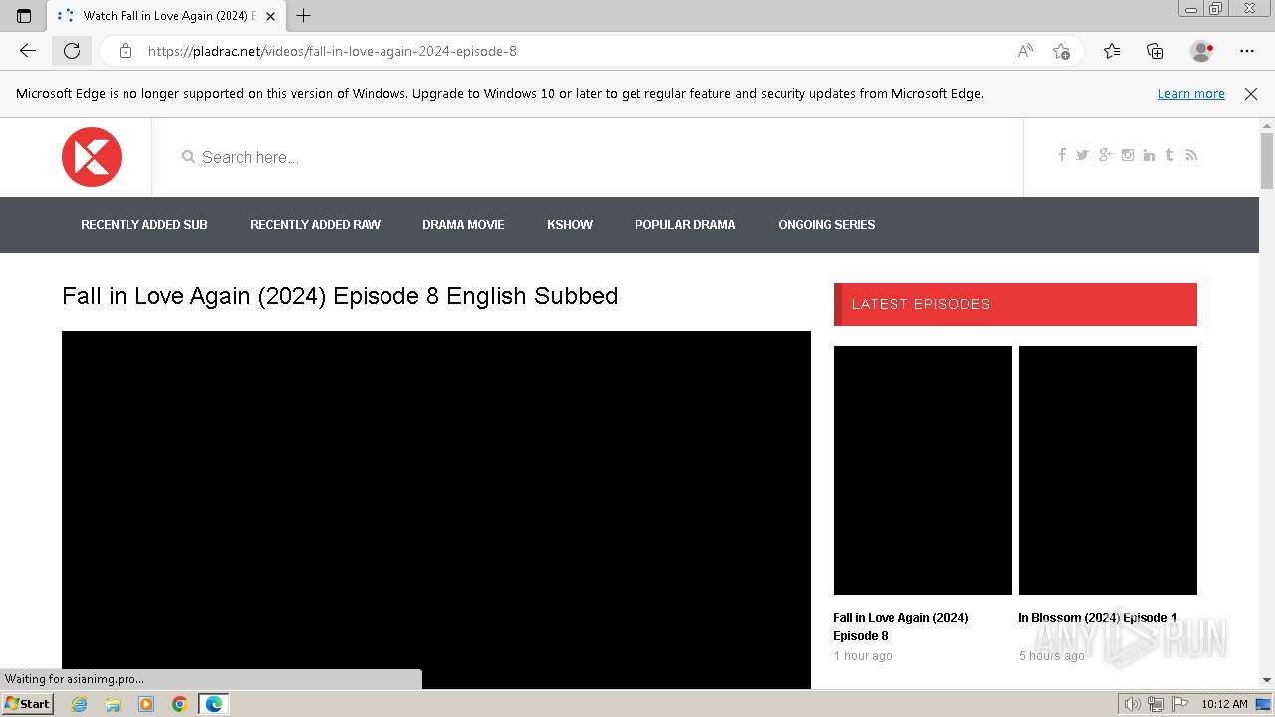1275x717 pixels.
Task: Open a new browser tab
Action: 304,16
